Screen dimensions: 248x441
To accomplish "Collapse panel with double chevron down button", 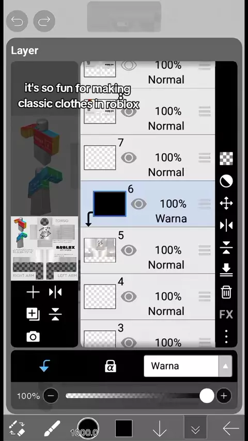I will [x=195, y=429].
